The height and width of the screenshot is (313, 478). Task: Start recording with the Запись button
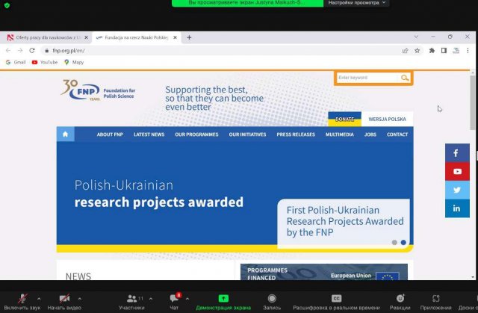click(272, 298)
